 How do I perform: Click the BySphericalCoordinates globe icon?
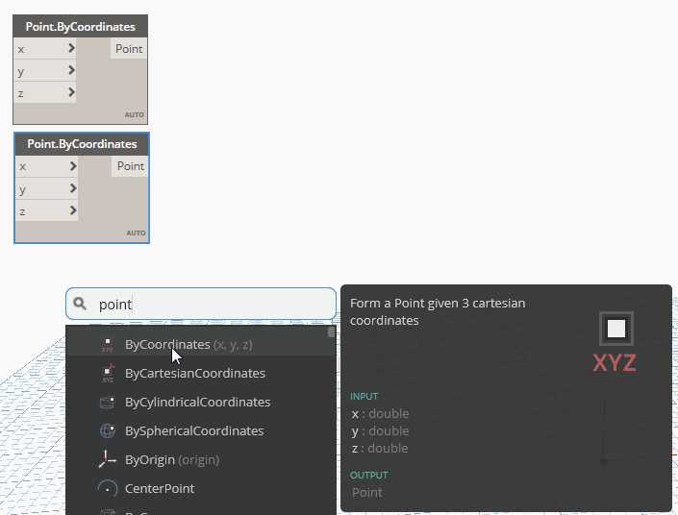(107, 430)
